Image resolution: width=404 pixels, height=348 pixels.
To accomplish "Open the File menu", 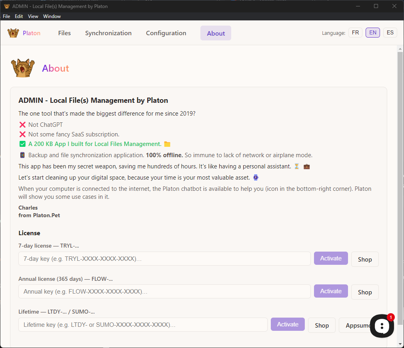I will click(x=6, y=16).
